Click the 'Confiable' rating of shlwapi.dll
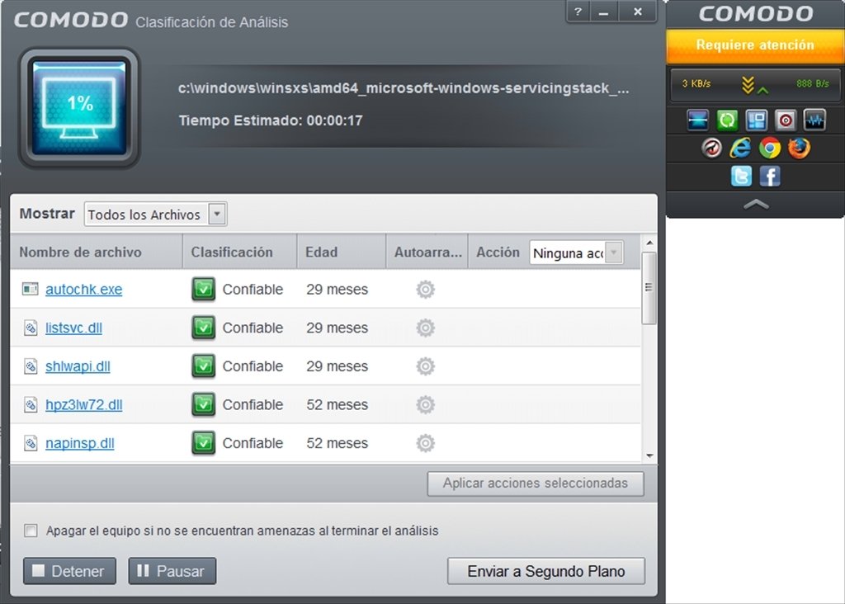The width and height of the screenshot is (845, 604). [253, 366]
